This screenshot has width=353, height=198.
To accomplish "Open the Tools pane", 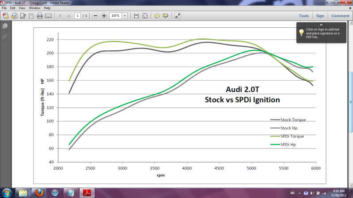I will [x=304, y=16].
